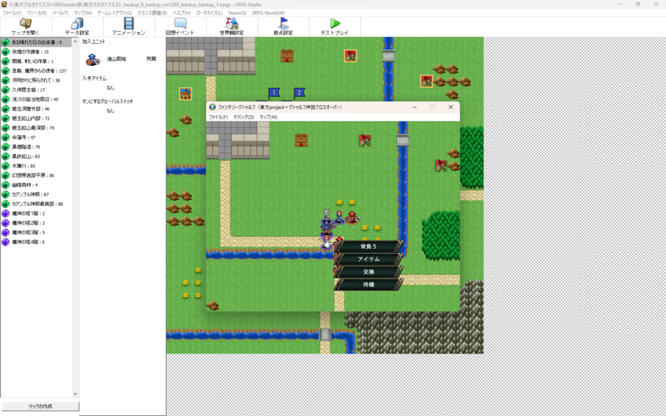Select the map entry ending in : 15
This screenshot has height=416, width=666.
(36, 52)
